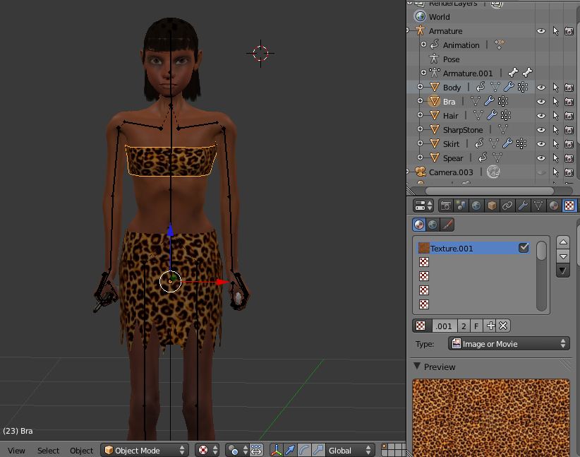Open the Object menu in the viewport header

pos(81,450)
